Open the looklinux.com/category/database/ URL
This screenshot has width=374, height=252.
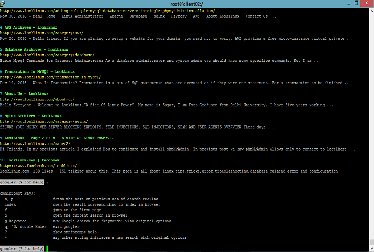point(47,55)
